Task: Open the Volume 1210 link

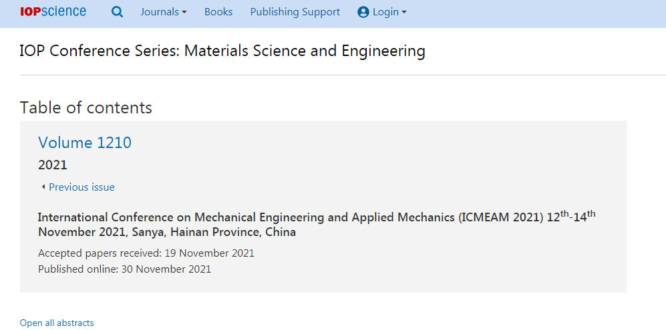Action: pyautogui.click(x=85, y=143)
